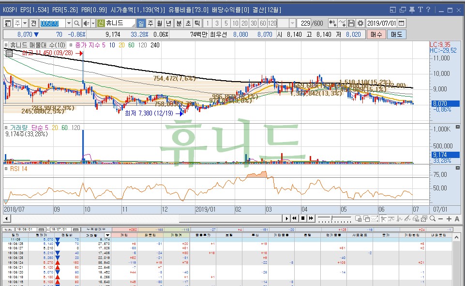Click the 매도 sell button
Image resolution: width=465 pixels, height=286 pixels.
(396, 34)
